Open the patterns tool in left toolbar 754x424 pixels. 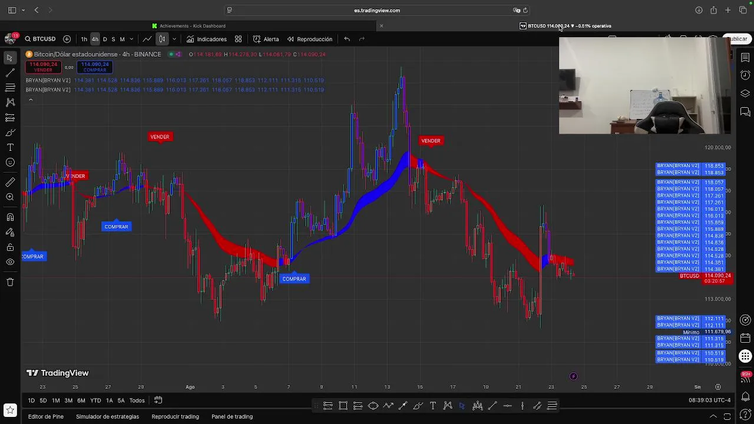(10, 102)
